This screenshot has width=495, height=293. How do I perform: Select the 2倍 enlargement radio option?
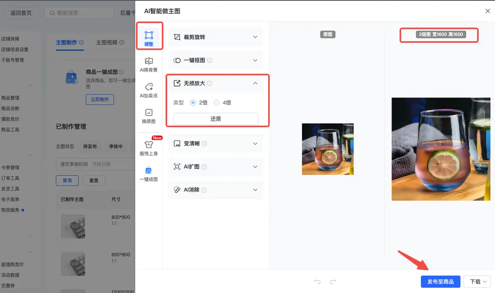tap(193, 102)
